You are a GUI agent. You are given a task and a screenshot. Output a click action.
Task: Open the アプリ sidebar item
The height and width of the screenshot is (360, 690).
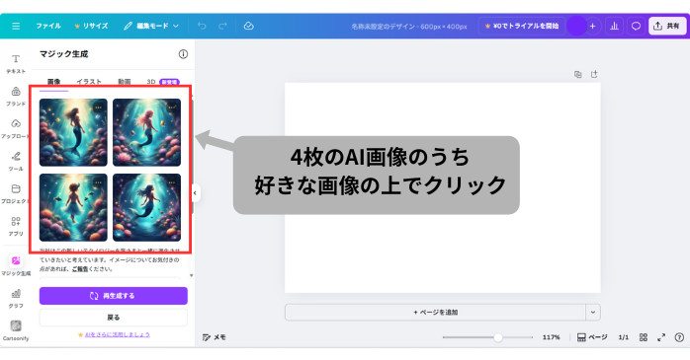16,226
